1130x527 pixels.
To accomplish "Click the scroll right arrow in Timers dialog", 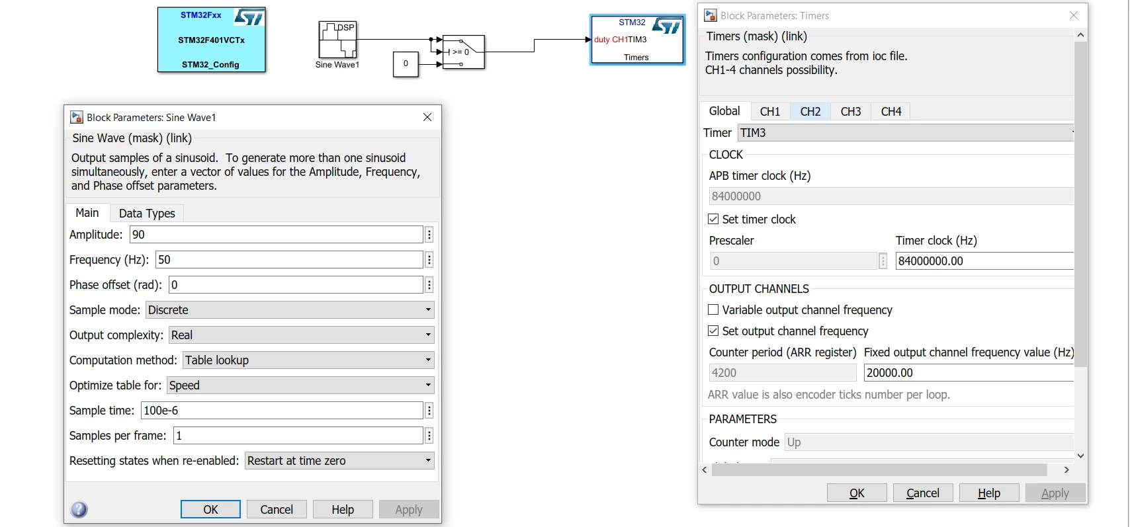I will (1066, 469).
